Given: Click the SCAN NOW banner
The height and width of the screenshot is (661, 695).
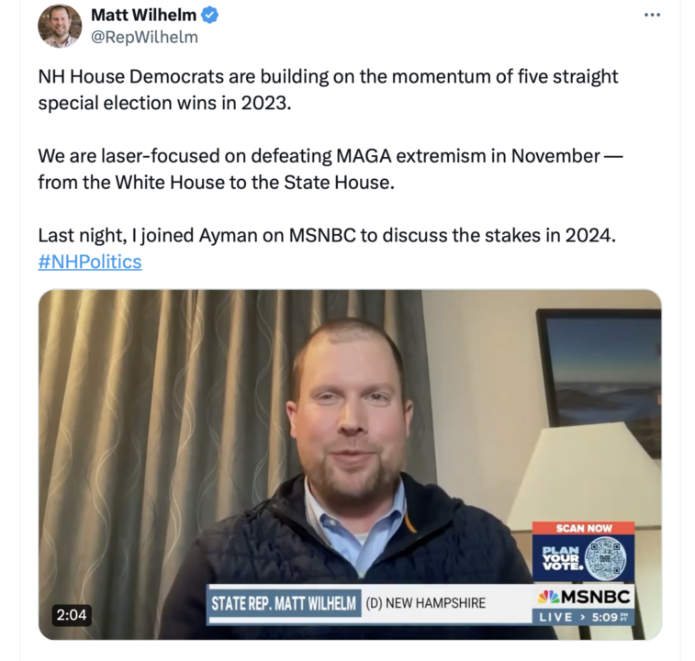Looking at the screenshot, I should pos(583,528).
